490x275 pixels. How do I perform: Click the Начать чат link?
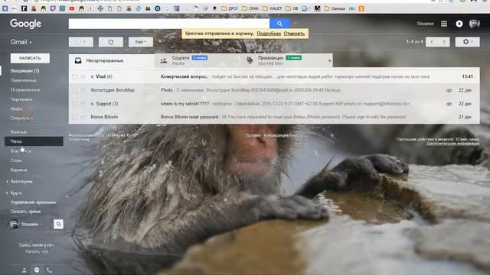click(37, 251)
